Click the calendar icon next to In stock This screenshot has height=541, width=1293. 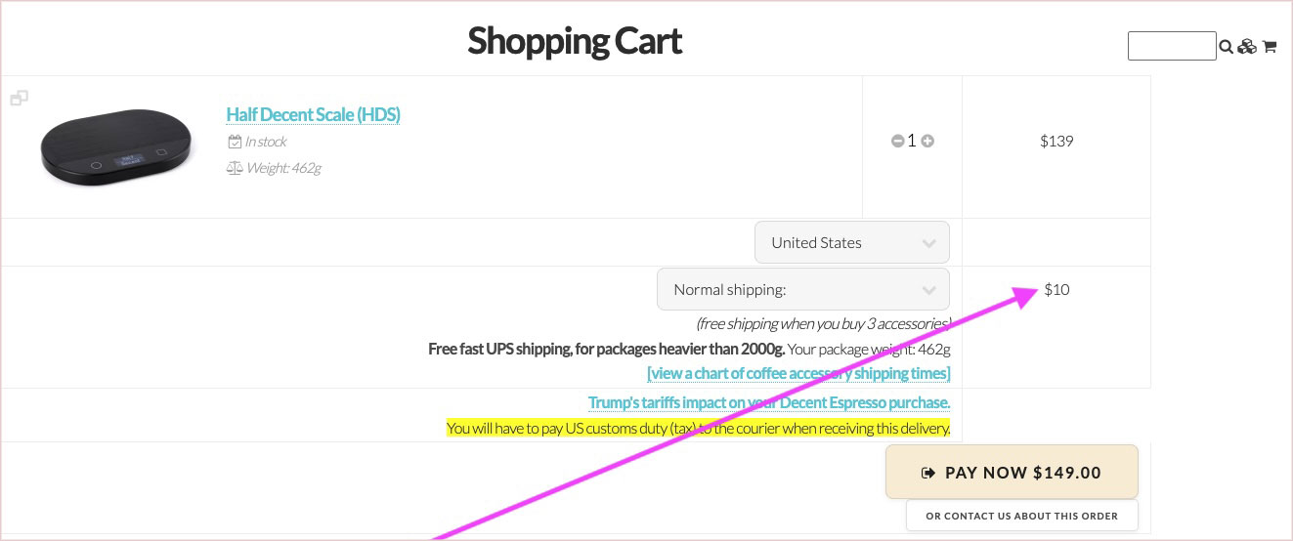tap(235, 142)
